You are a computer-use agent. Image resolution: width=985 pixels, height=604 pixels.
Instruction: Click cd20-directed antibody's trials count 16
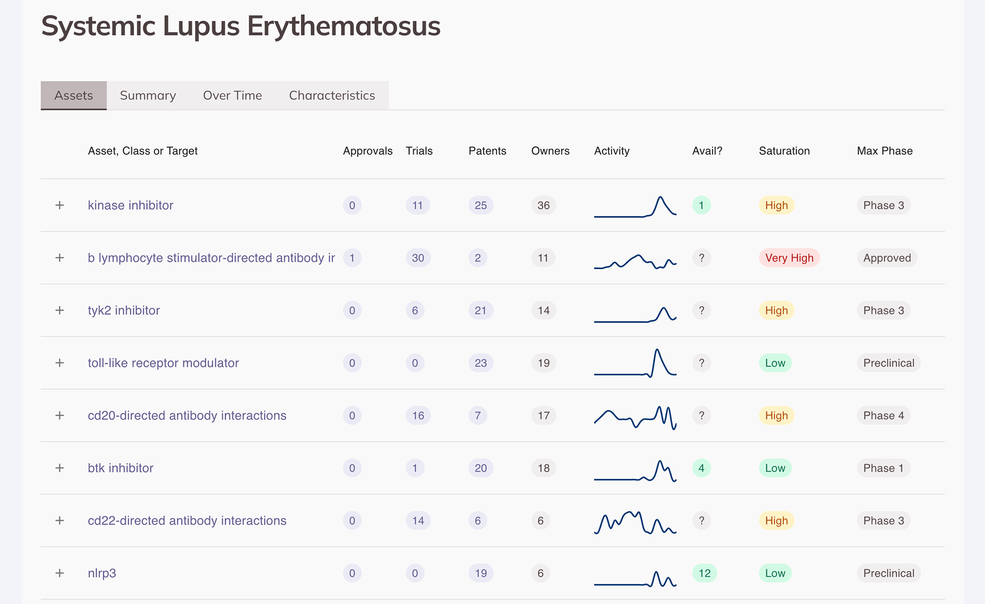click(418, 415)
